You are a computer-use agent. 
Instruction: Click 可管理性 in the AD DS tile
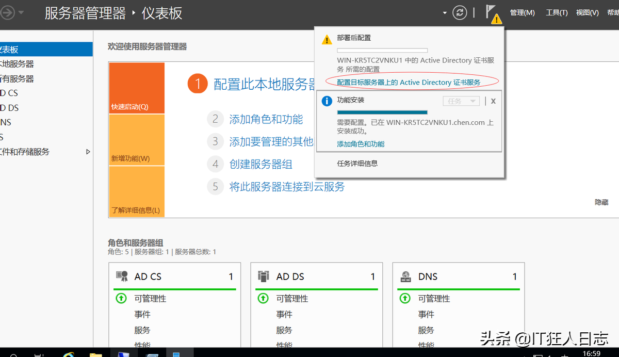(x=292, y=299)
